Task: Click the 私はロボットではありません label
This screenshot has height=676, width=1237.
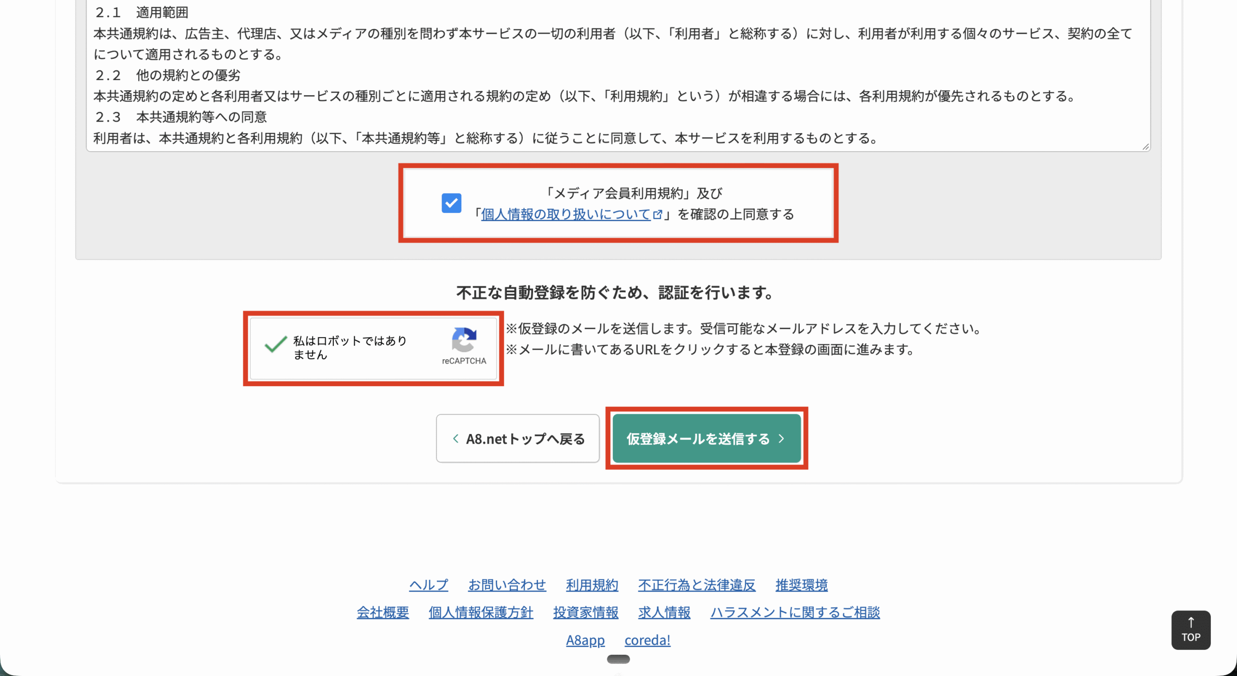Action: 350,348
